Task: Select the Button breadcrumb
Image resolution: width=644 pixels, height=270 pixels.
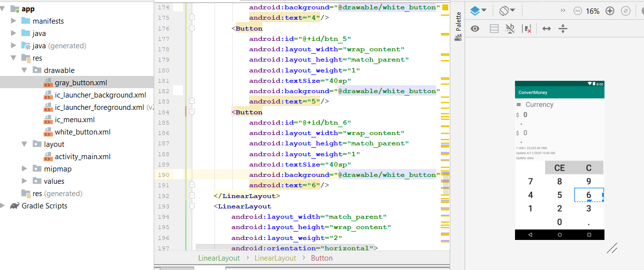Action: pos(322,258)
